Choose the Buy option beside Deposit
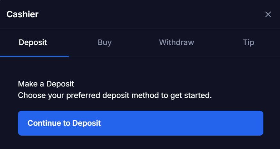280x149 pixels. pos(105,42)
